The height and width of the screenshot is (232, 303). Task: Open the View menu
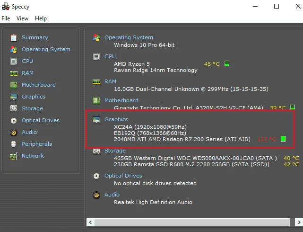click(x=22, y=18)
